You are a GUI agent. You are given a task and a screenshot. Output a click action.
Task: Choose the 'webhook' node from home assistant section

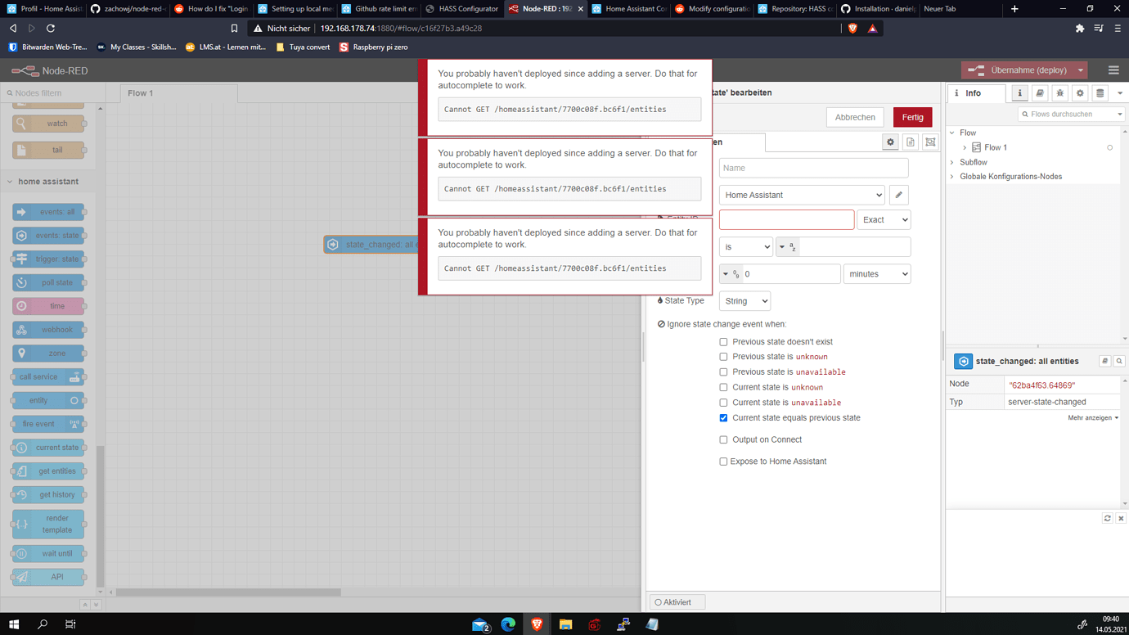pyautogui.click(x=49, y=329)
